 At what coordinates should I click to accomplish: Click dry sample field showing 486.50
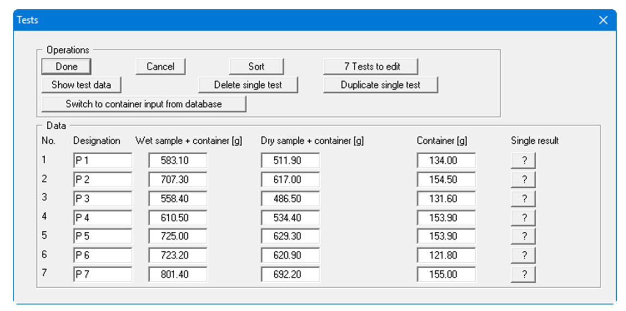coord(290,199)
